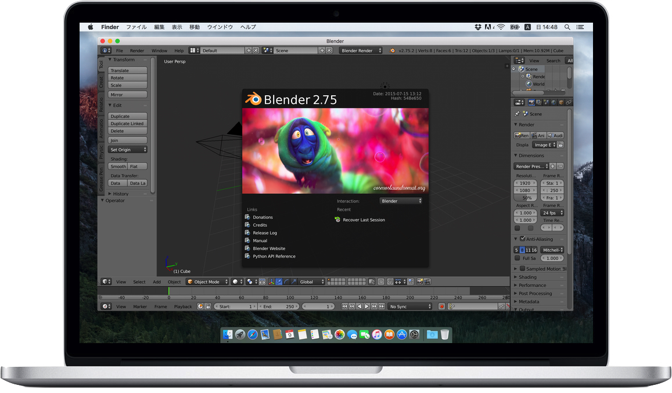Open the Help menu in Blender
Viewport: 672px width, 393px height.
point(179,51)
